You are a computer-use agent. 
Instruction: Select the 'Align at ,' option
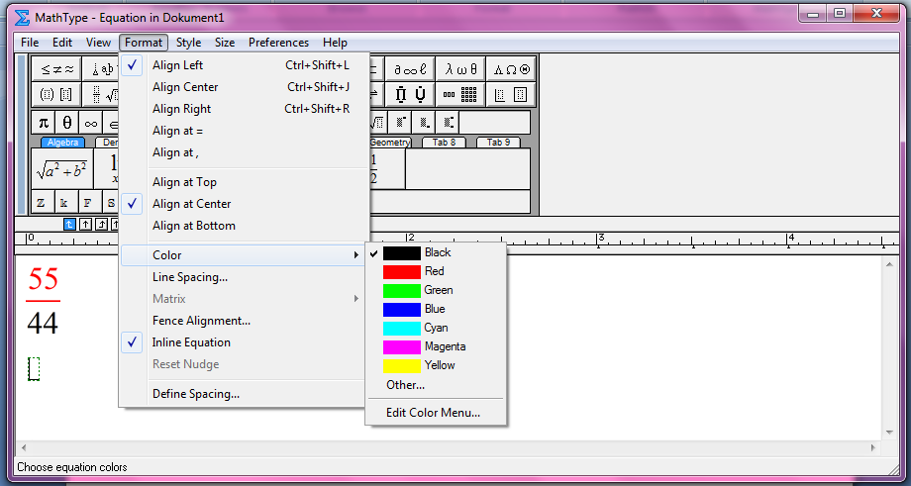coord(245,152)
